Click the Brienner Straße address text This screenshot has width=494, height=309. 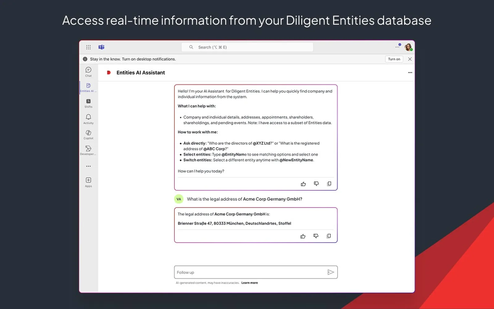coord(234,223)
